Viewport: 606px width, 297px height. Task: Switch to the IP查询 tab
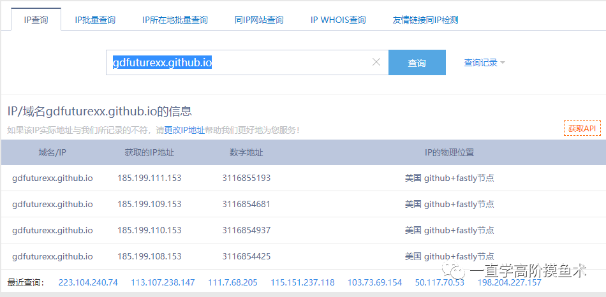click(36, 20)
